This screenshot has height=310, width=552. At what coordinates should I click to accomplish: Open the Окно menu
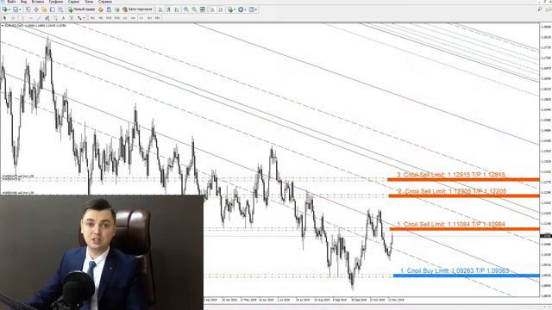[x=89, y=2]
